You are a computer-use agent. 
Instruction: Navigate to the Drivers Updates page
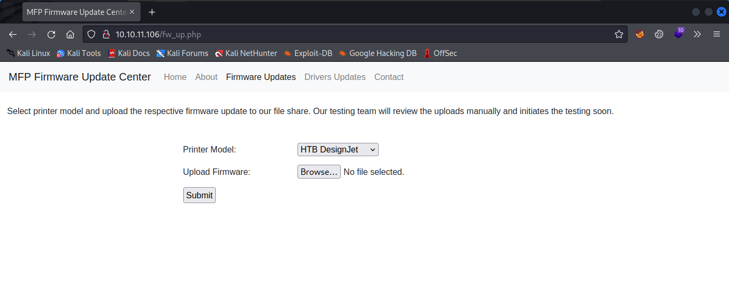(x=335, y=77)
